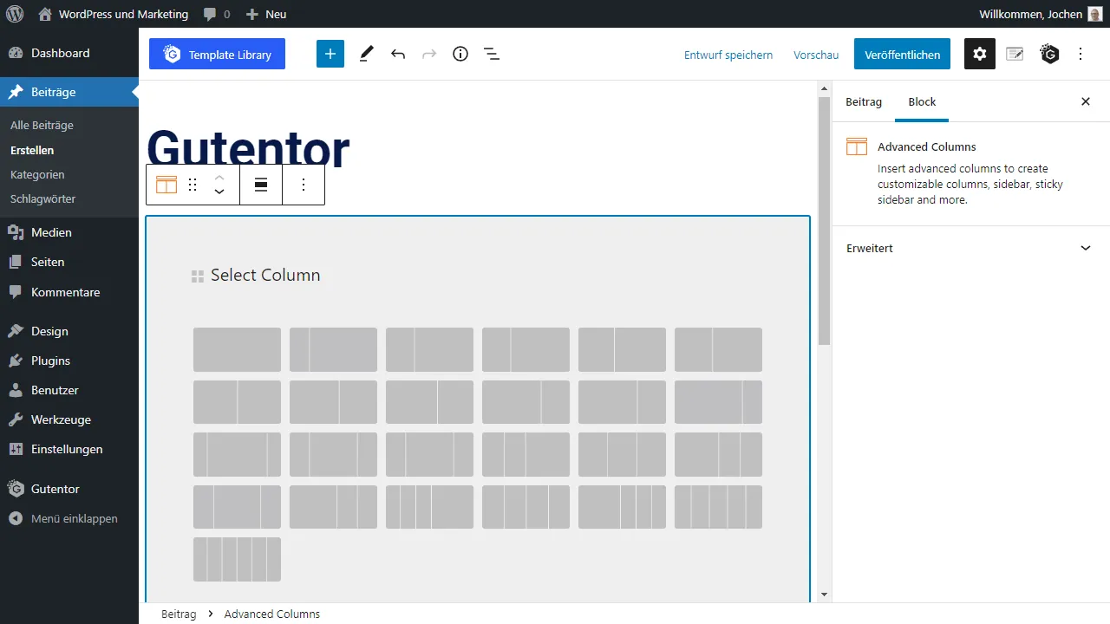This screenshot has height=624, width=1110.
Task: Open the content info details icon
Action: click(x=460, y=54)
